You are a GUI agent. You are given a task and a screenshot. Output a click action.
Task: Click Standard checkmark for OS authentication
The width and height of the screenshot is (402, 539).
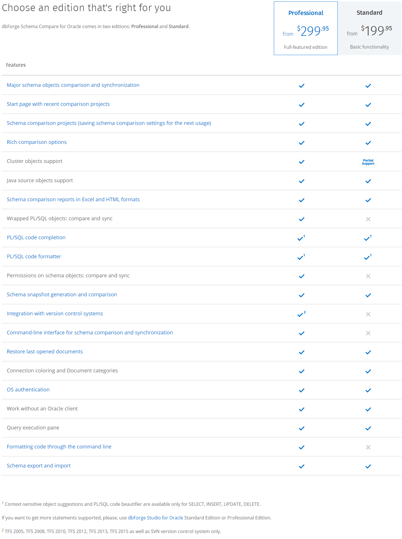(368, 390)
